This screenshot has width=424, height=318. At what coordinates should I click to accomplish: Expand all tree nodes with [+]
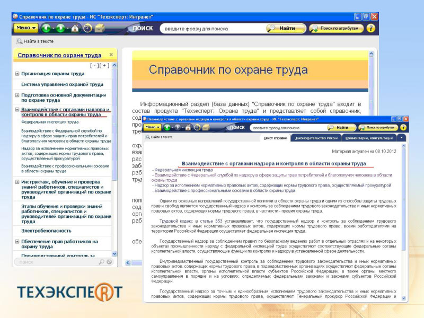pos(104,65)
